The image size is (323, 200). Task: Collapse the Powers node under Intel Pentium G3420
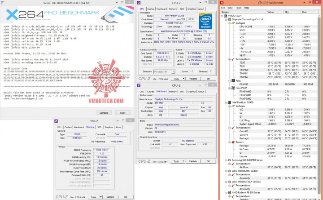point(230,142)
